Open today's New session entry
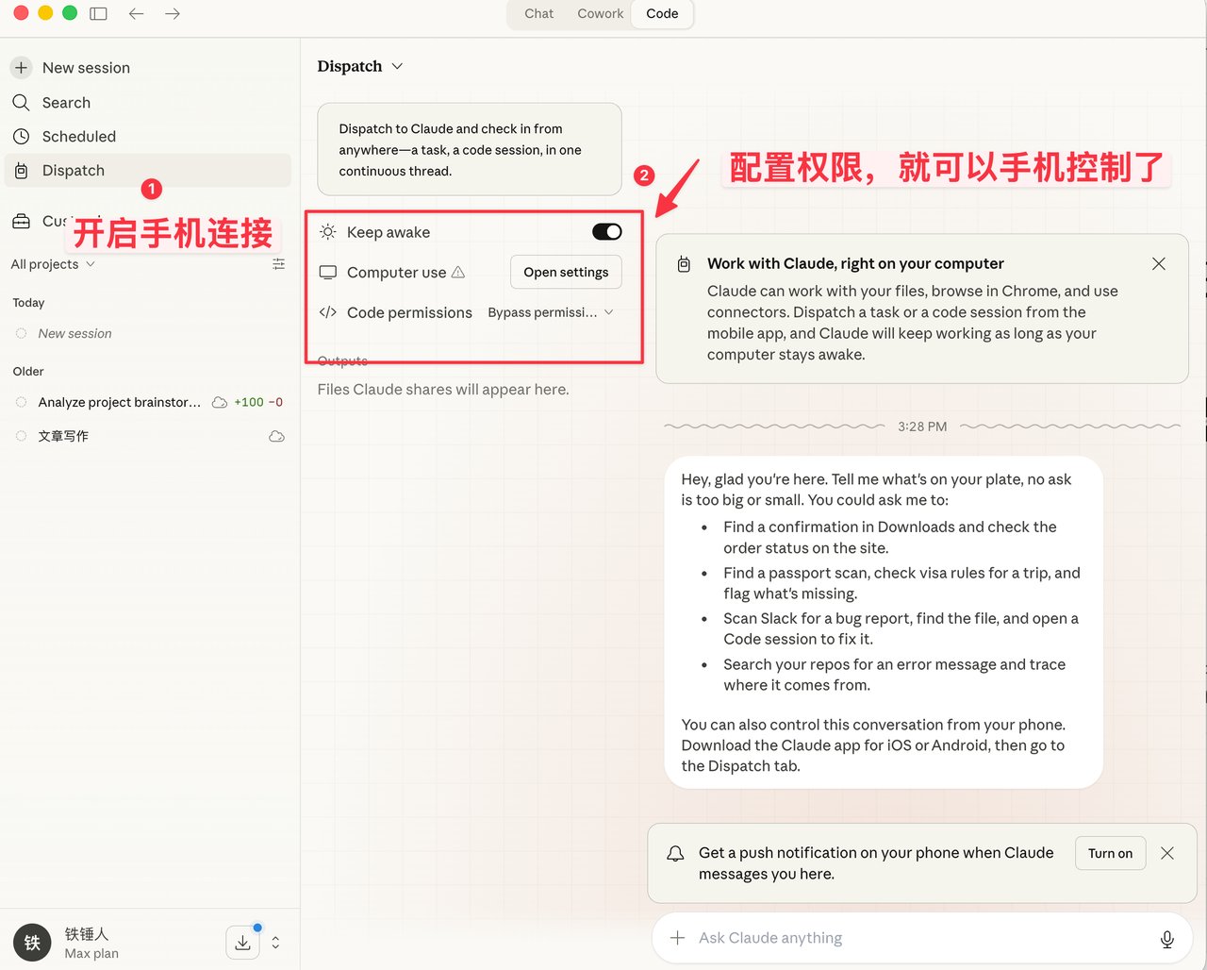 click(150, 333)
